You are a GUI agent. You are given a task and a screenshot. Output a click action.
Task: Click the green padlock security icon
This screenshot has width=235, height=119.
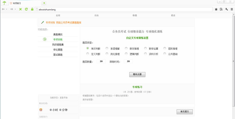pyautogui.click(x=32, y=9)
